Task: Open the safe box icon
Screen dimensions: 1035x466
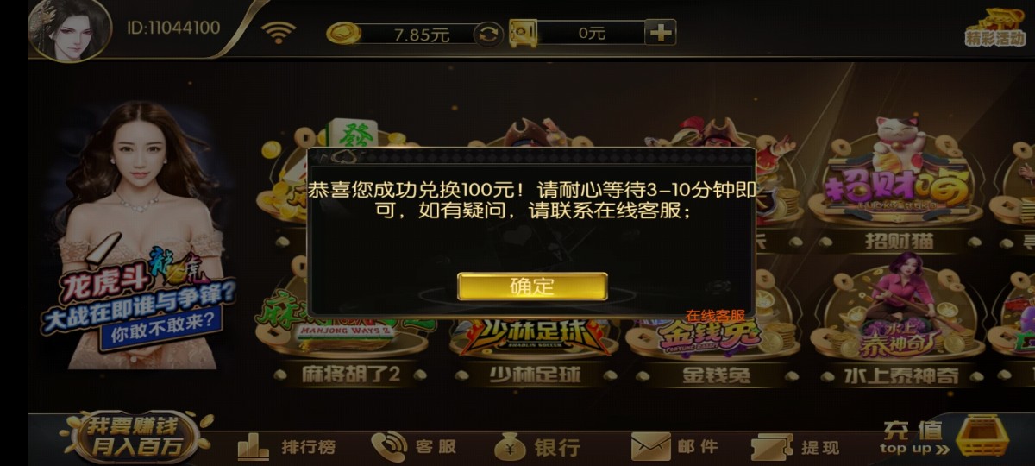Action: 524,33
